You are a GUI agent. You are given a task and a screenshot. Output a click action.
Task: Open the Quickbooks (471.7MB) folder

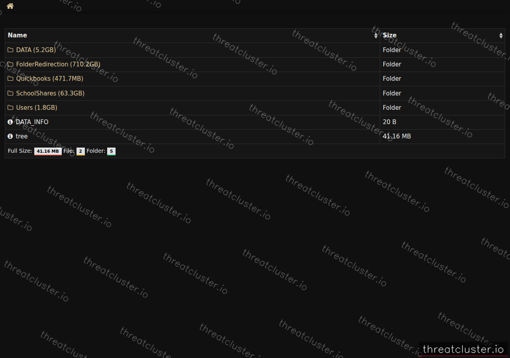click(49, 79)
